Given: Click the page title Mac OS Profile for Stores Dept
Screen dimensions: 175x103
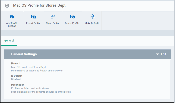Looking at the screenshot, I should 39,5.
